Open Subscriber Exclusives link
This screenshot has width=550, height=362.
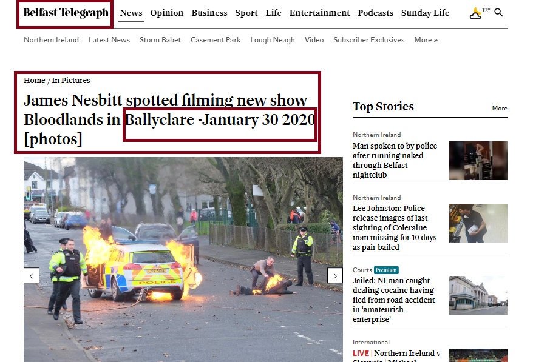point(369,40)
